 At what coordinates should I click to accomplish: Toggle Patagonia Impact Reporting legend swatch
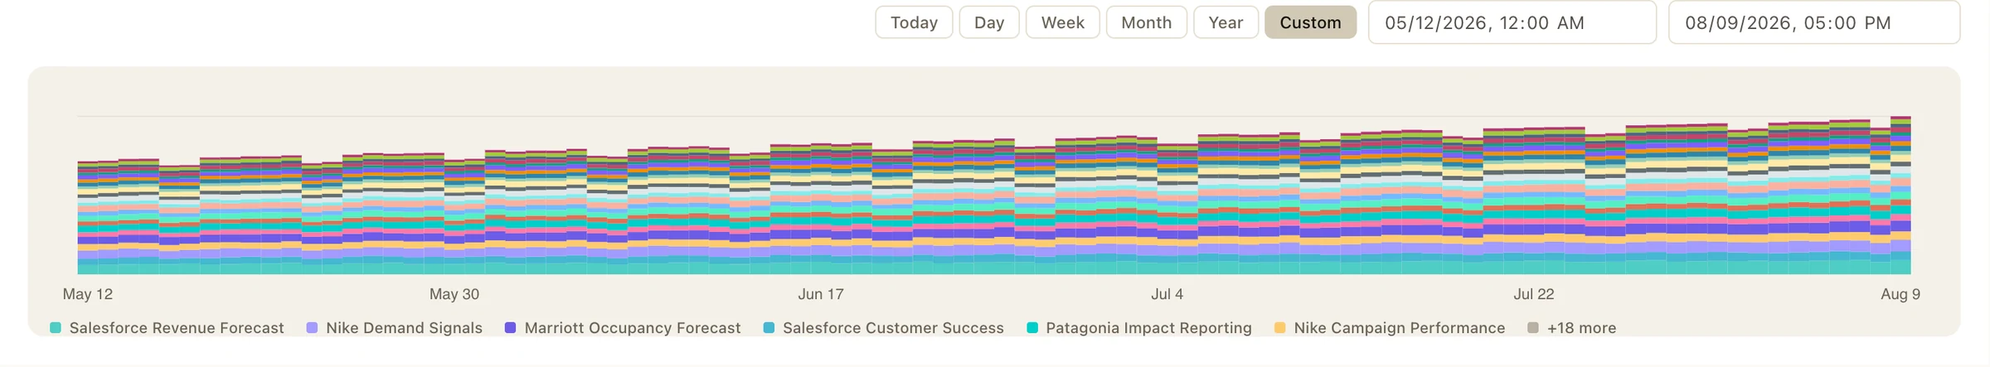click(1032, 328)
